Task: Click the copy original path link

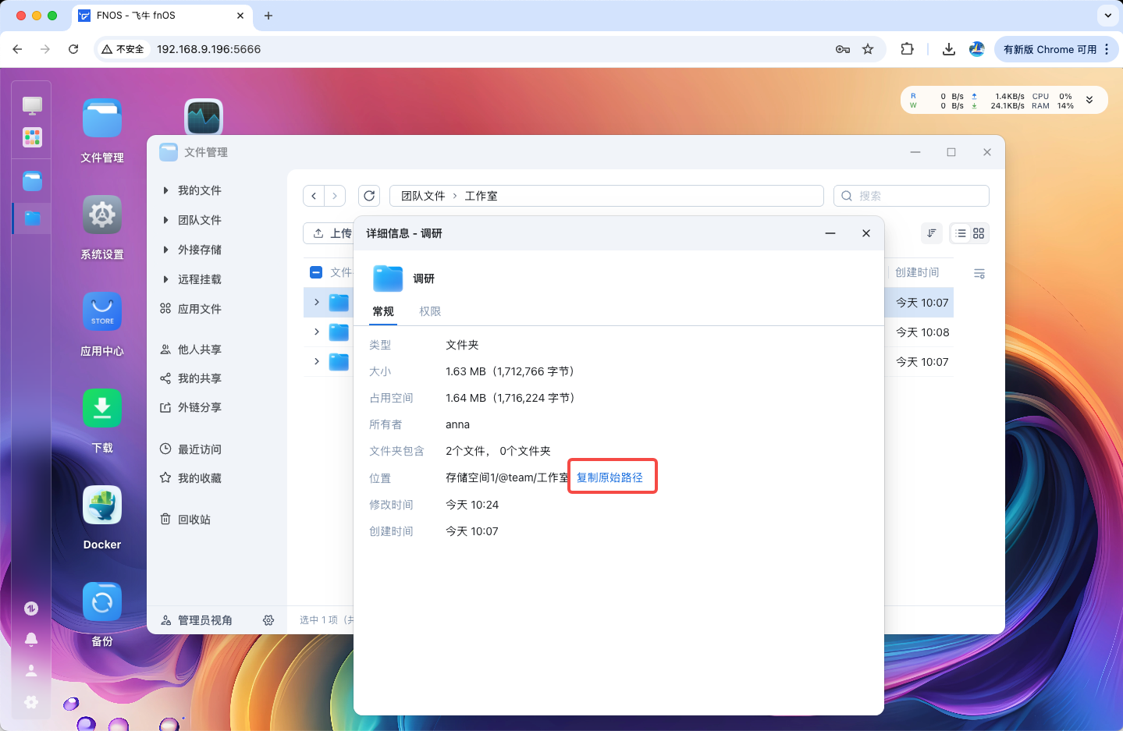Action: pos(609,477)
